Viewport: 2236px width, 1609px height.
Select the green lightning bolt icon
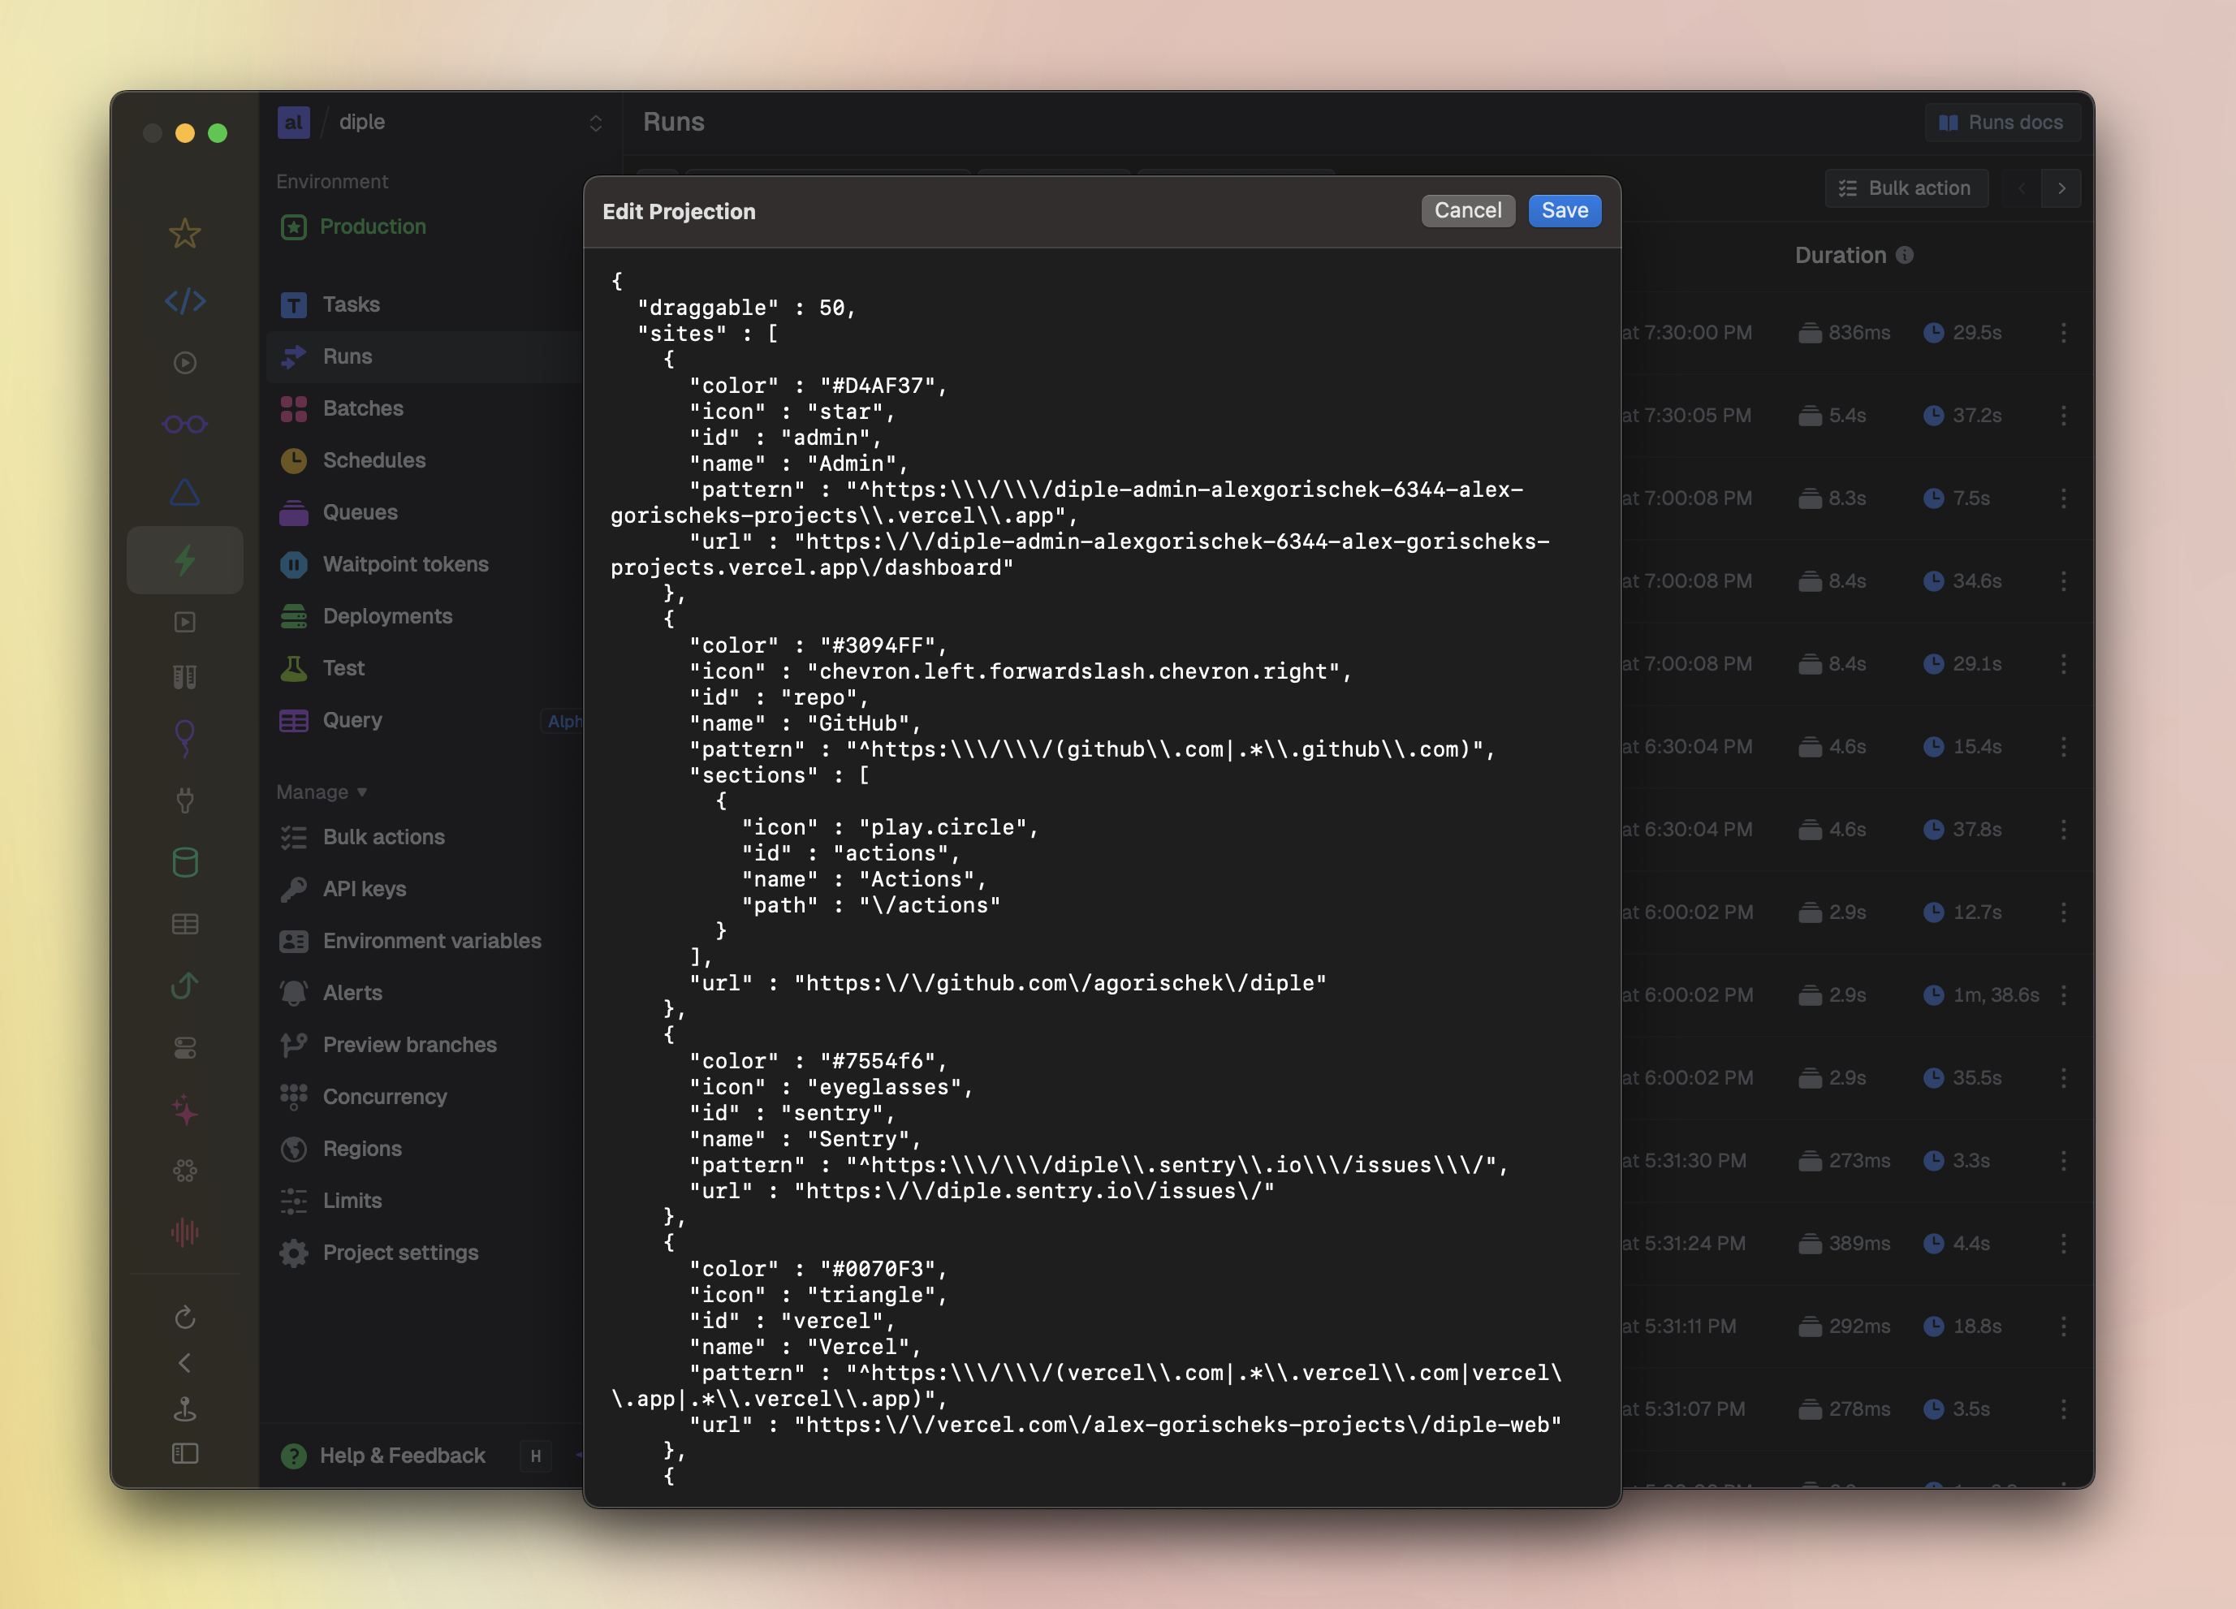coord(184,560)
